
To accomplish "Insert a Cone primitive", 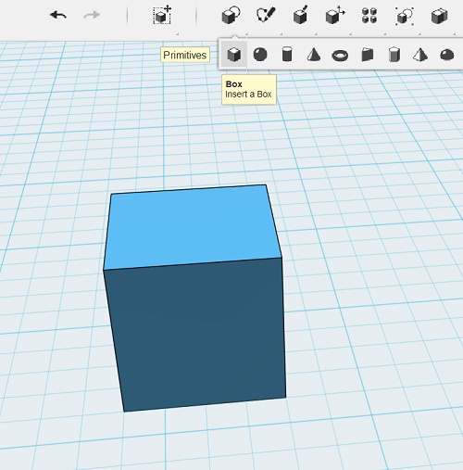I will tap(314, 55).
